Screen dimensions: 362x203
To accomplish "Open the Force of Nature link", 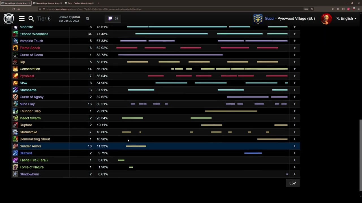I will (x=32, y=167).
